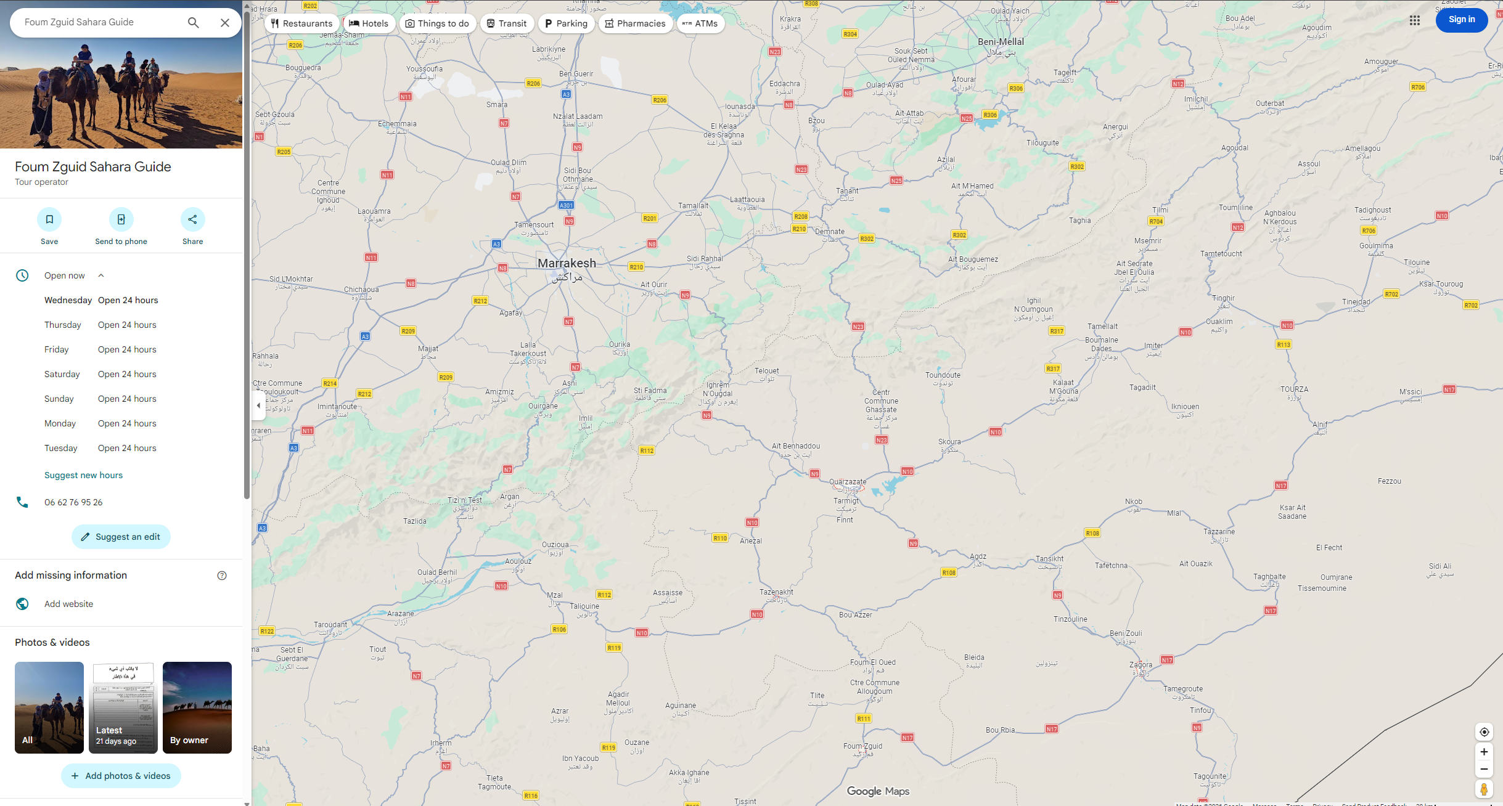Click the Sign in button

pos(1462,20)
